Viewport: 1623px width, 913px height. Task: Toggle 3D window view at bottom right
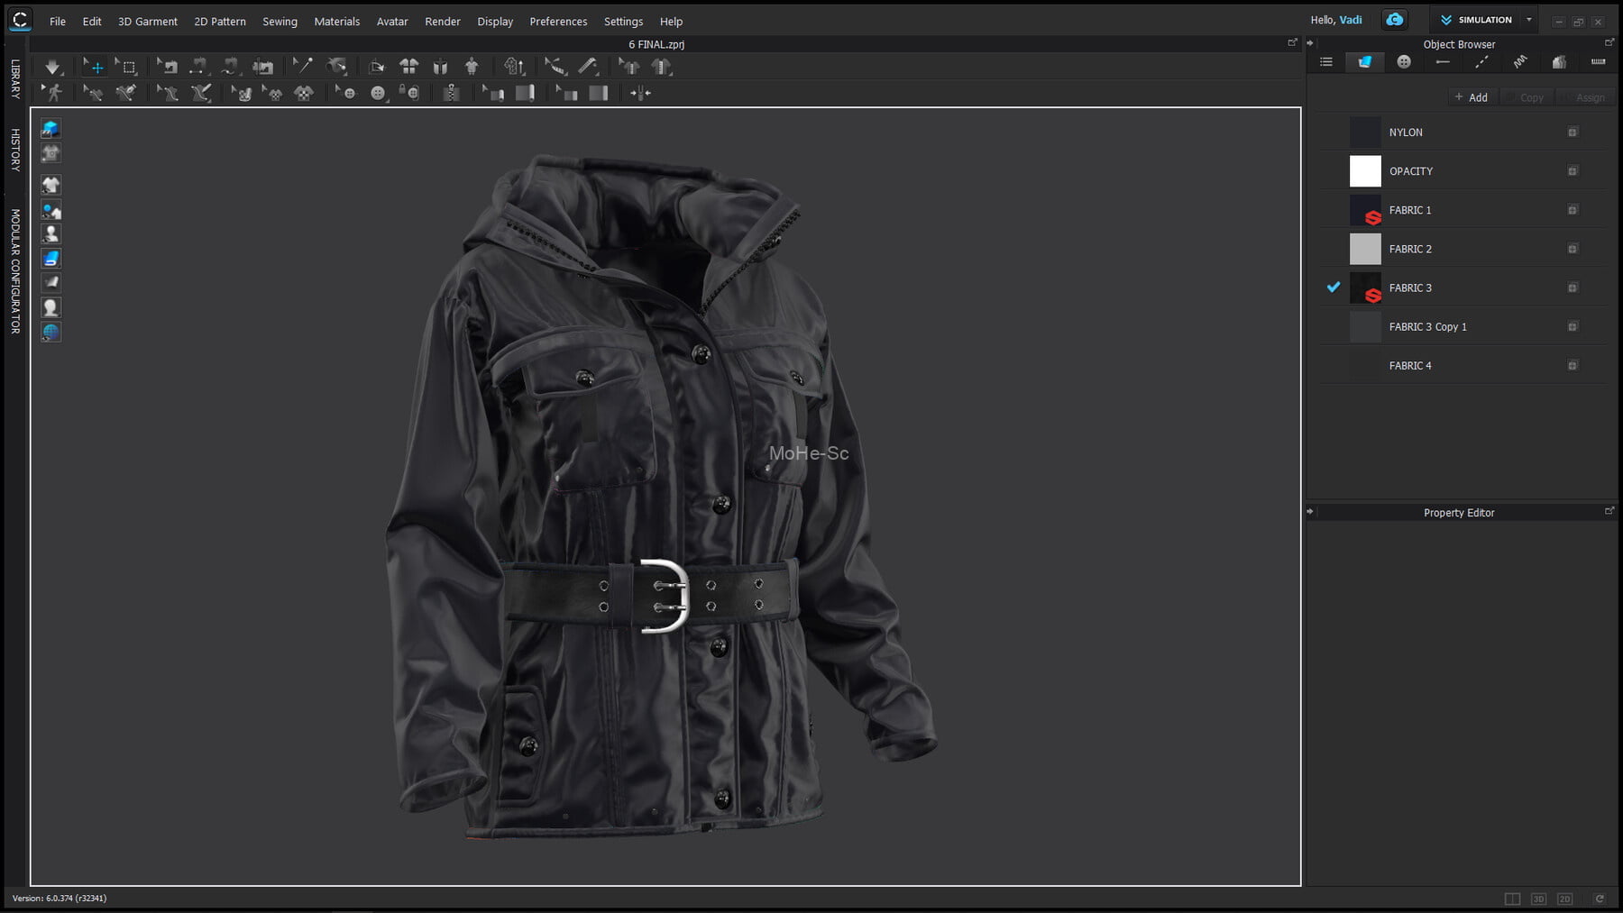click(x=1538, y=899)
